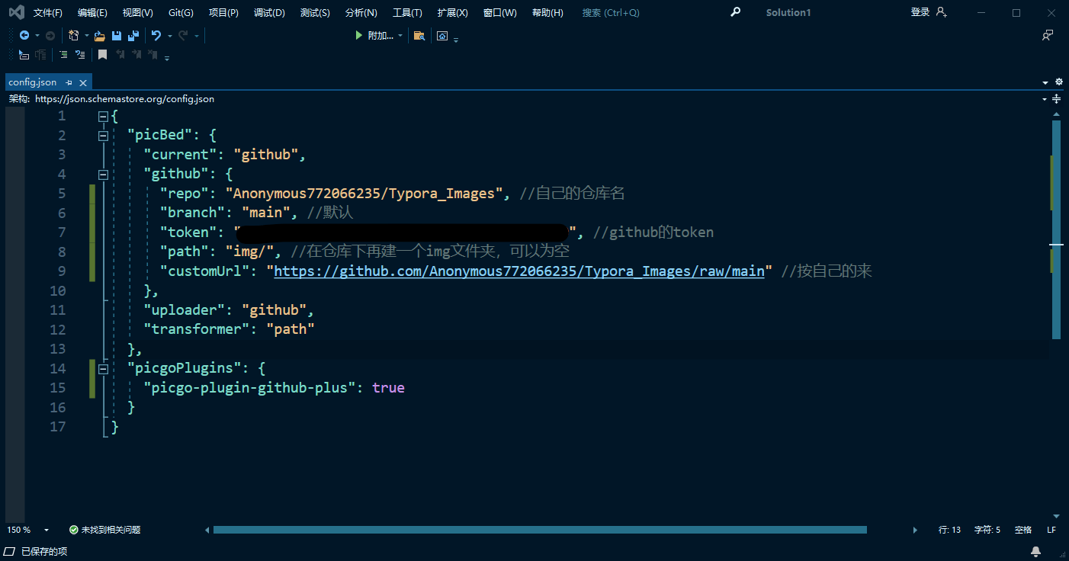Click the Comment selected lines icon
1069x561 pixels.
tap(63, 55)
